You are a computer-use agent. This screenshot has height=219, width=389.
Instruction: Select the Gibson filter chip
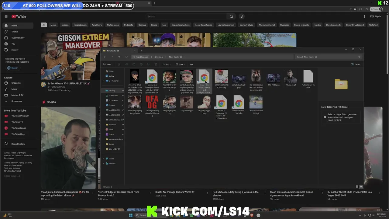tap(65, 25)
